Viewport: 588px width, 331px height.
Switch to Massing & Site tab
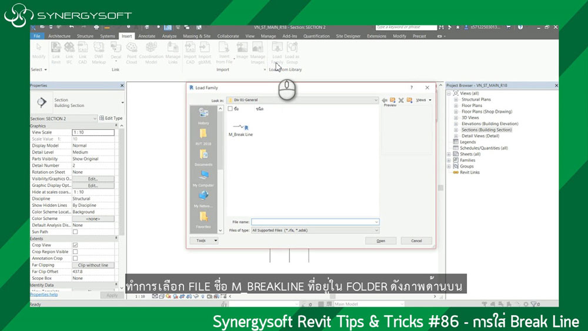click(x=196, y=36)
